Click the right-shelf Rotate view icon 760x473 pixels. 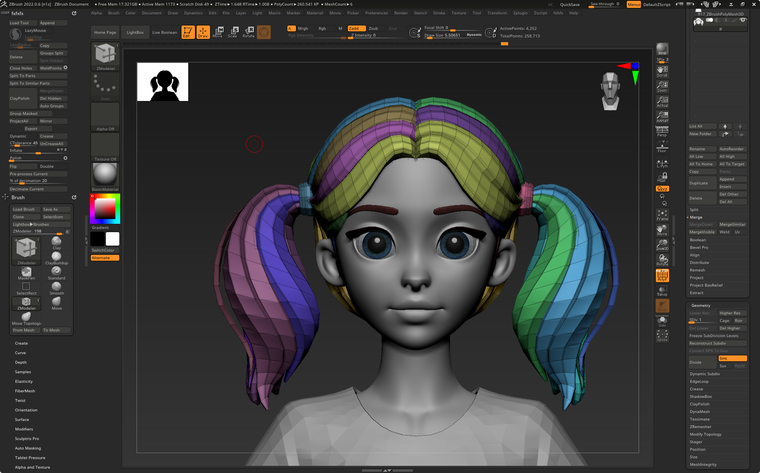(662, 260)
